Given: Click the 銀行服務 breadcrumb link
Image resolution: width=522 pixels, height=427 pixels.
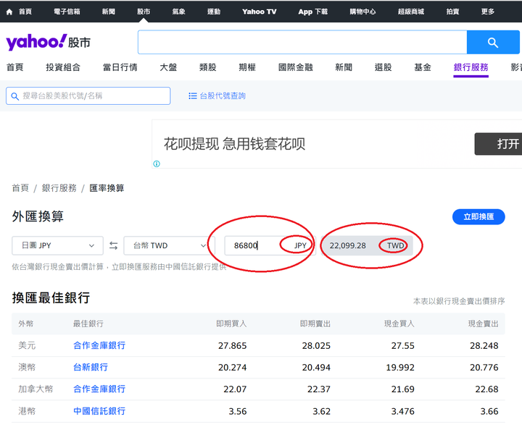Looking at the screenshot, I should [x=59, y=188].
